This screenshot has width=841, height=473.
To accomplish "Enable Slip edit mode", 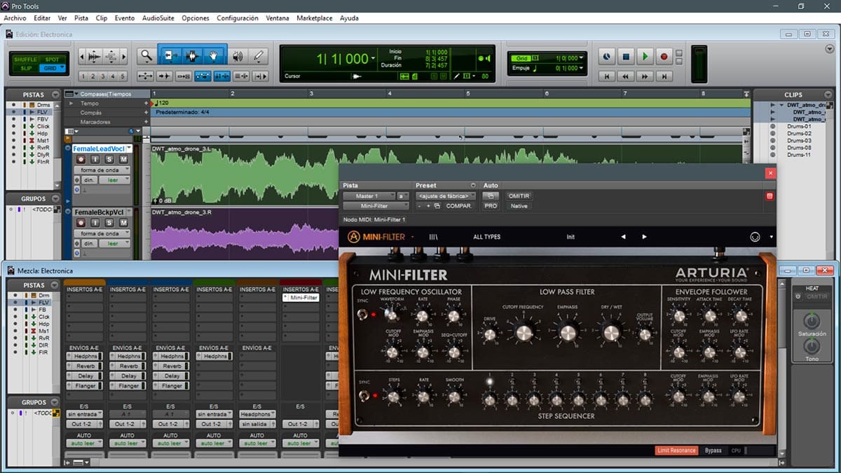I will coord(25,68).
